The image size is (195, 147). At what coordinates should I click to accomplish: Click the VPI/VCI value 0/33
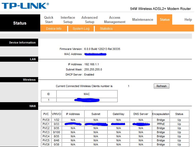tap(56, 124)
